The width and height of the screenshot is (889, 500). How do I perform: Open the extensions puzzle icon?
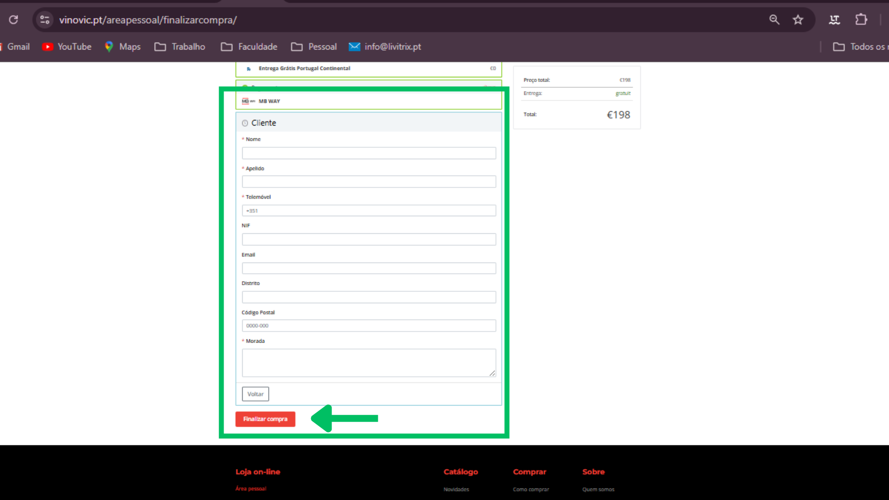point(861,19)
